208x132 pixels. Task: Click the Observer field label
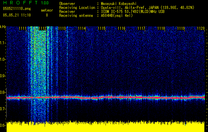point(67,4)
